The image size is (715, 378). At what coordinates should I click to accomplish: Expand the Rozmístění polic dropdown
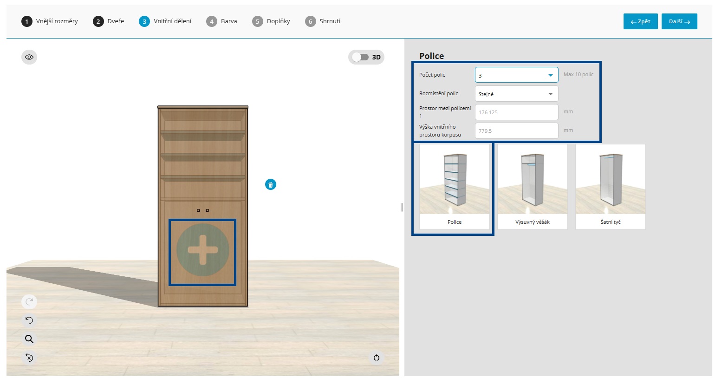point(516,94)
